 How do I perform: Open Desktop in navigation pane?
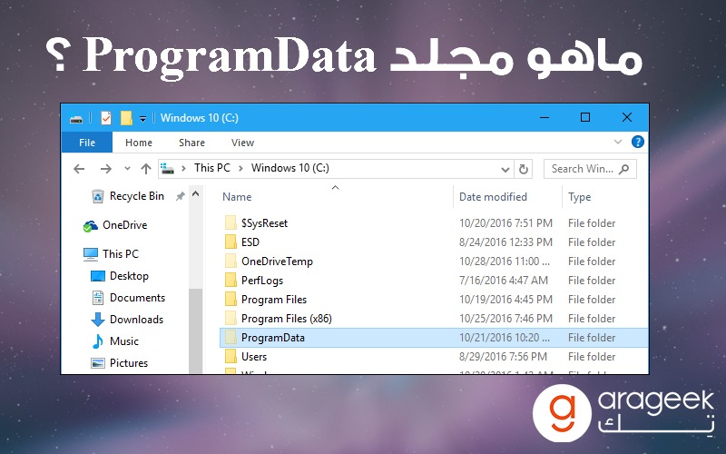point(120,276)
